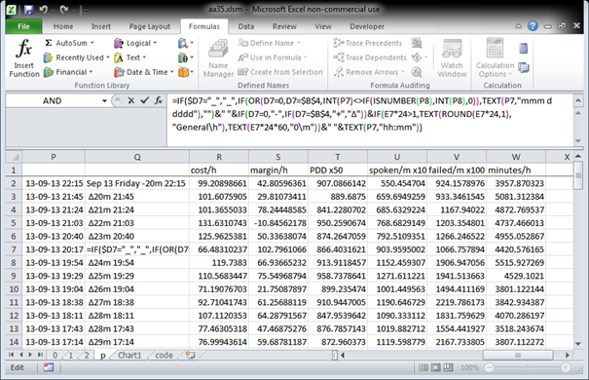The width and height of the screenshot is (589, 380).
Task: Customize the Quick Access Toolbar dropdown
Action: [87, 10]
